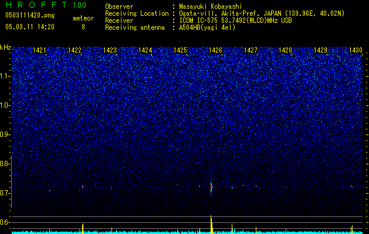Click the 1430 time axis label
This screenshot has width=369, height=234.
(x=356, y=50)
